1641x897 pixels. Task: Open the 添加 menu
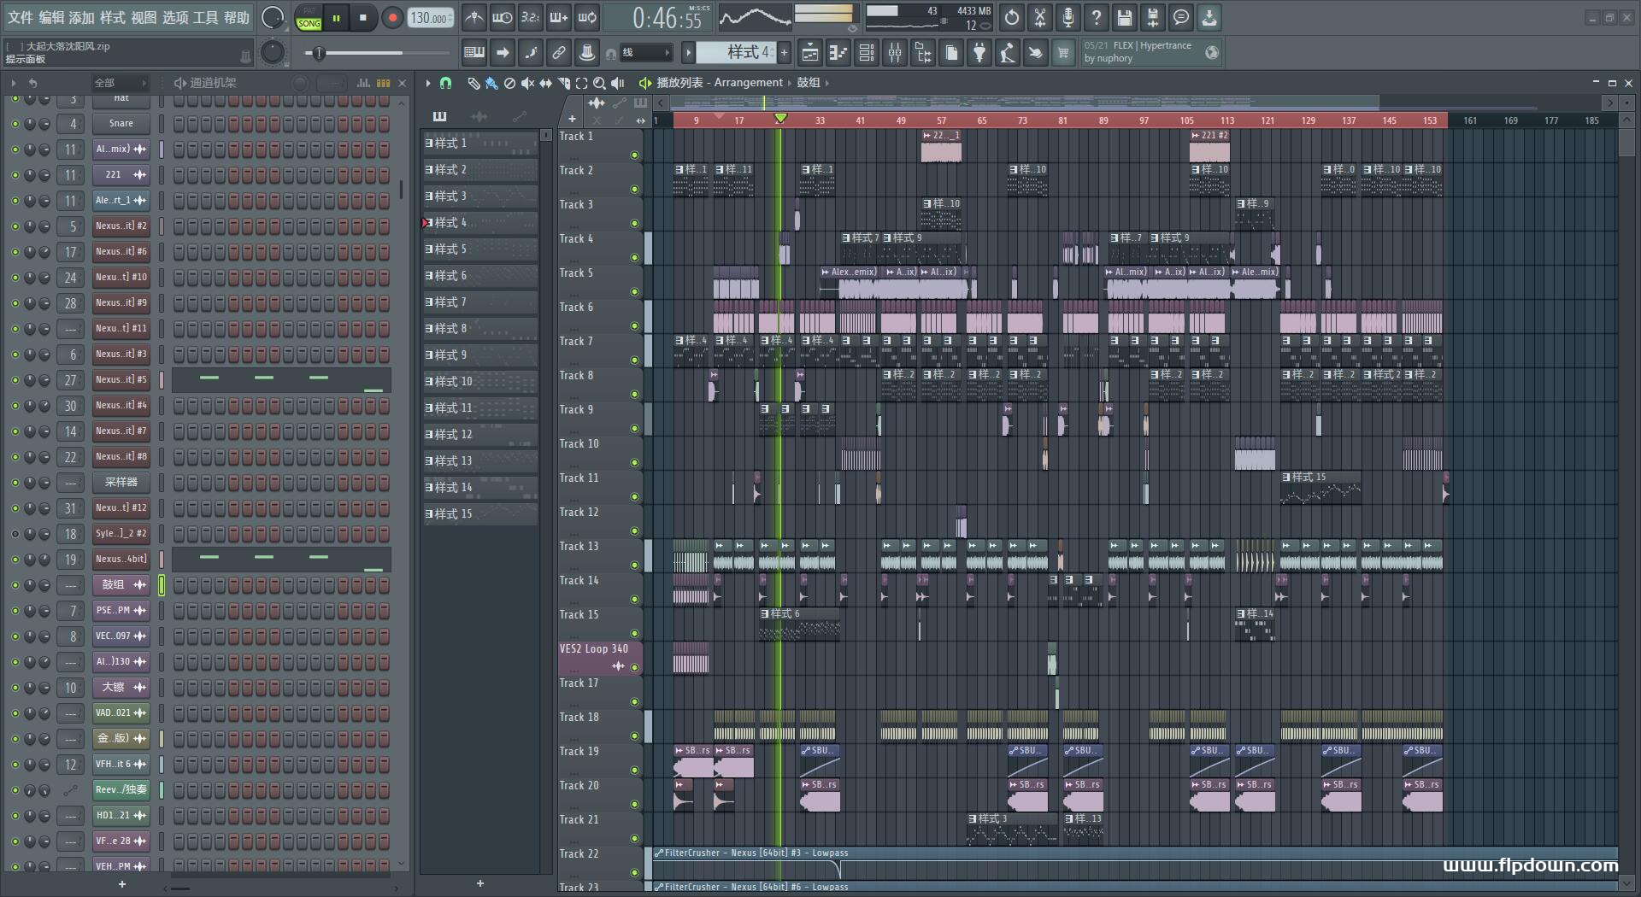coord(82,18)
